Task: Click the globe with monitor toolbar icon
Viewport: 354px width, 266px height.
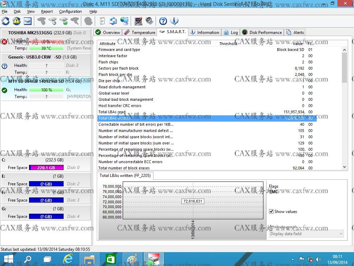Action: 124,21
